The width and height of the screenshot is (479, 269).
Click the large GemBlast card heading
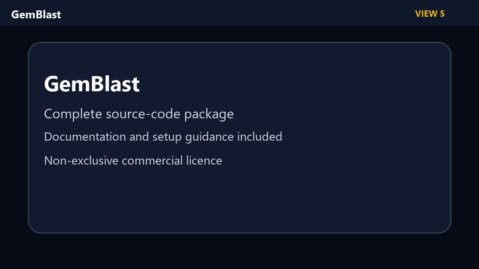(92, 84)
